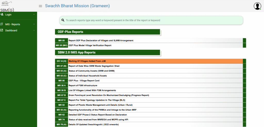
Task: Click the MR 67 C code label
Action: click(61, 100)
